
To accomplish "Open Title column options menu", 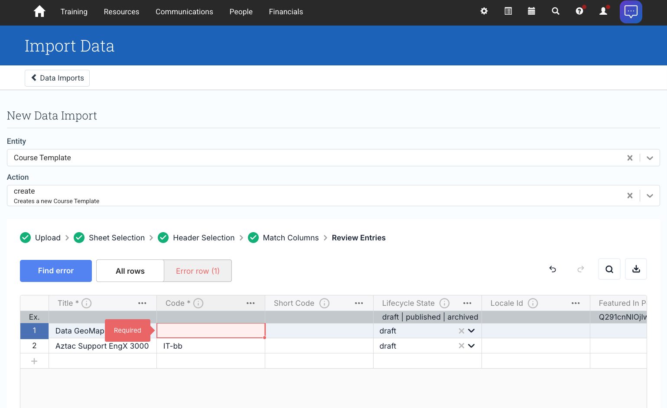I will click(x=142, y=303).
